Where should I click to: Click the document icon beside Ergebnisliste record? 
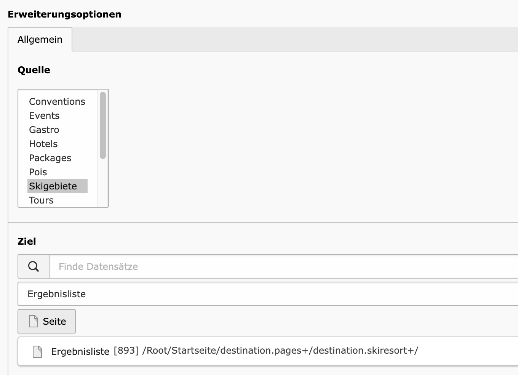(37, 351)
